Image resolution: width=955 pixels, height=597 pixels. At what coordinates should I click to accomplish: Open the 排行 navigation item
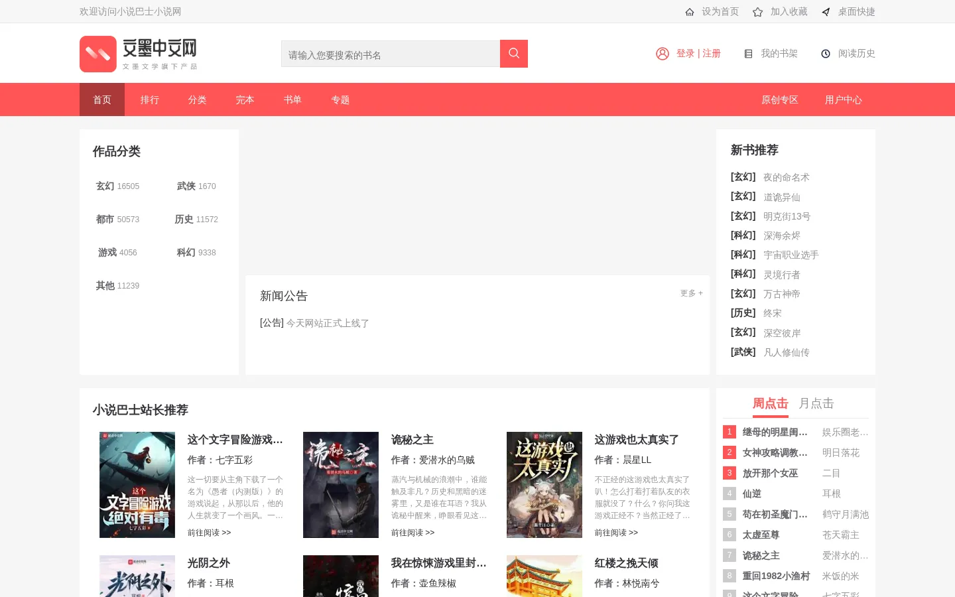point(150,99)
